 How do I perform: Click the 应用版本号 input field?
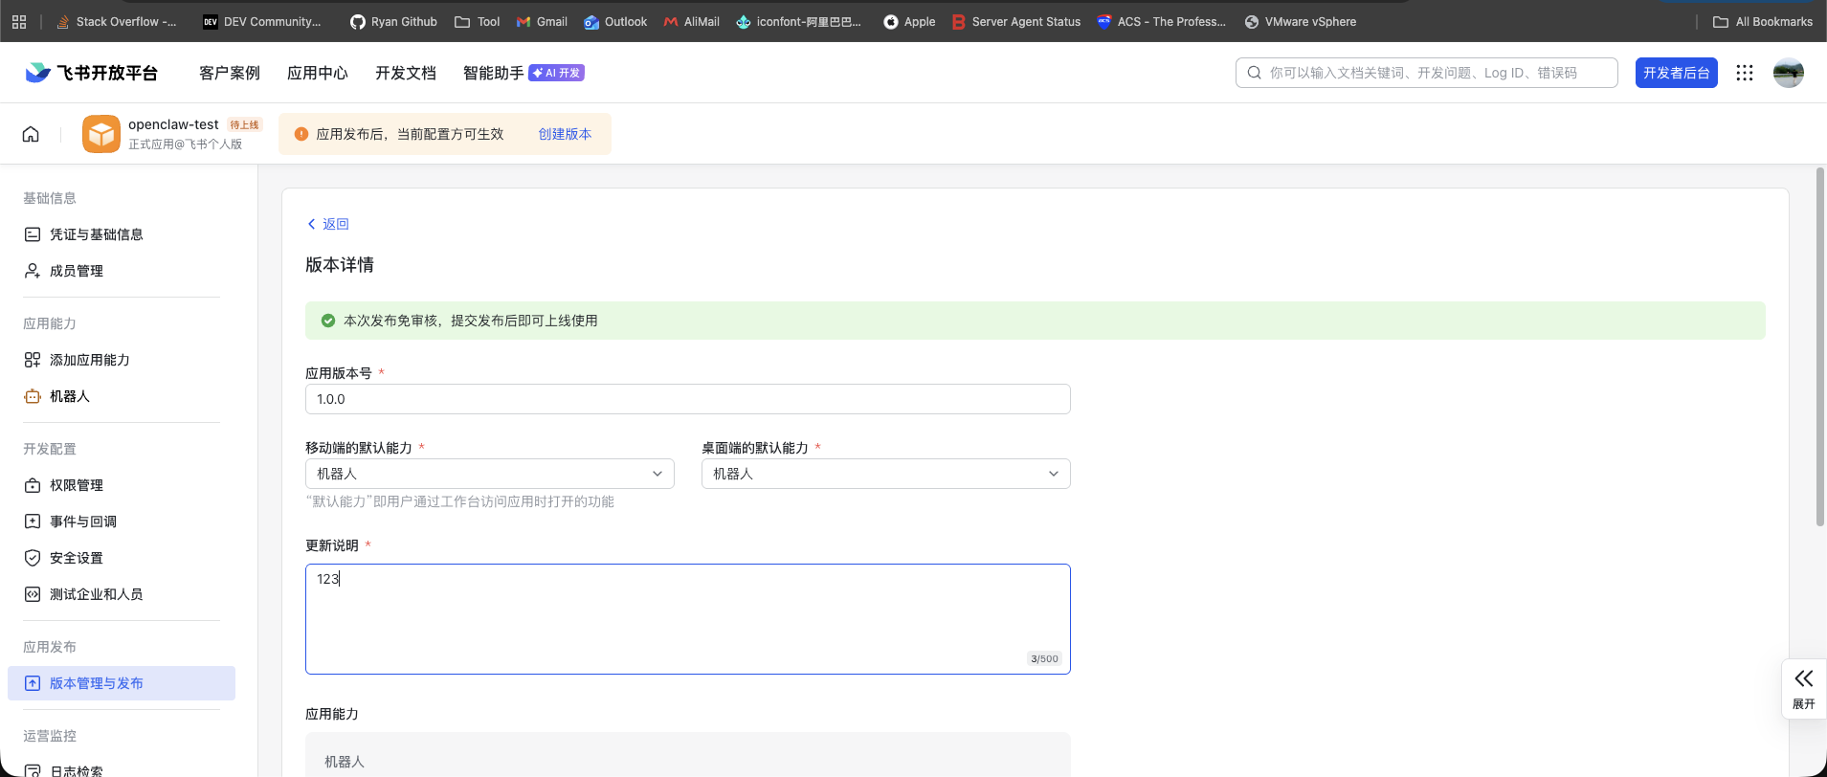[x=688, y=399]
